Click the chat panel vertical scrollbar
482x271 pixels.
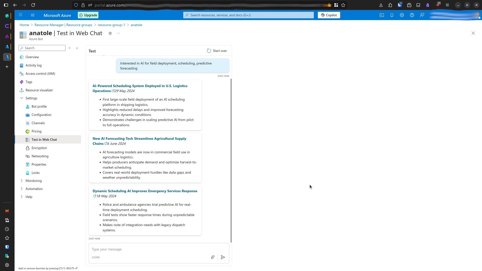pyautogui.click(x=231, y=161)
